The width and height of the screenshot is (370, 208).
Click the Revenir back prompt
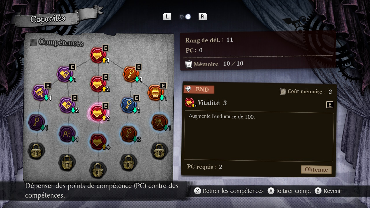click(329, 191)
